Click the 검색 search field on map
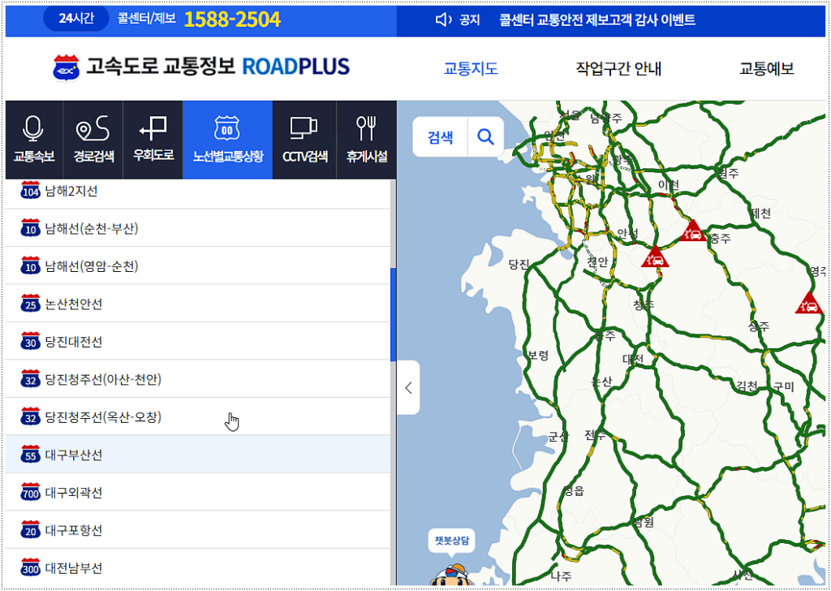 click(x=441, y=137)
